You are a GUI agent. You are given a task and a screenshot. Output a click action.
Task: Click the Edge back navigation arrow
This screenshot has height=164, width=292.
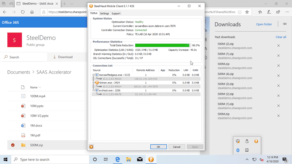point(5,12)
